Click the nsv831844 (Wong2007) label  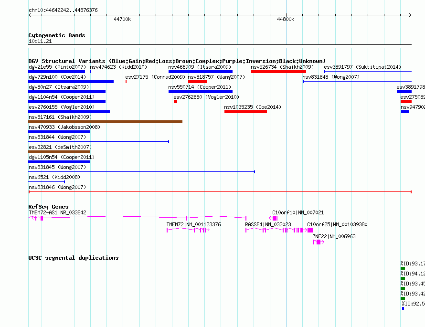pyautogui.click(x=57, y=137)
